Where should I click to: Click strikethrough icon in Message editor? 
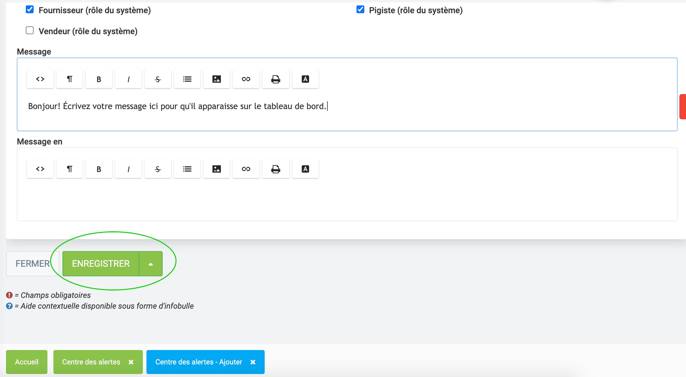tap(158, 79)
